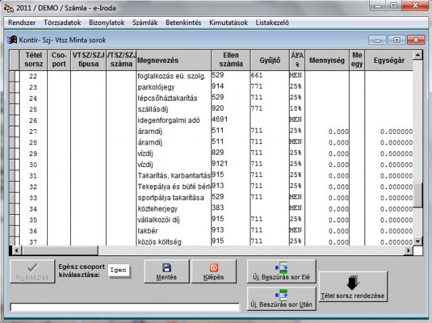Open the Listakezelő menu
The width and height of the screenshot is (432, 323).
(x=273, y=22)
